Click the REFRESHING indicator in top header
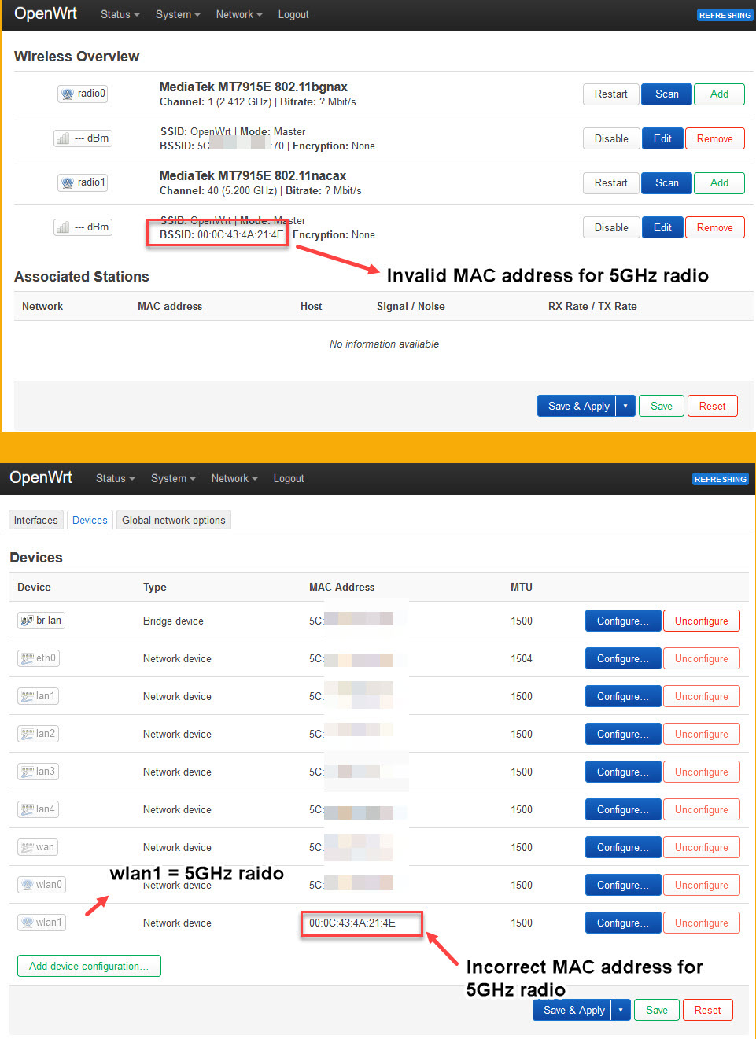The height and width of the screenshot is (1039, 756). pyautogui.click(x=725, y=15)
